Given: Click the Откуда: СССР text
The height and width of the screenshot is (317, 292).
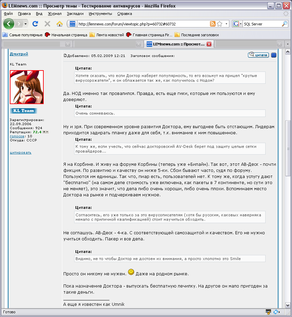Looking at the screenshot, I should click(23, 140).
